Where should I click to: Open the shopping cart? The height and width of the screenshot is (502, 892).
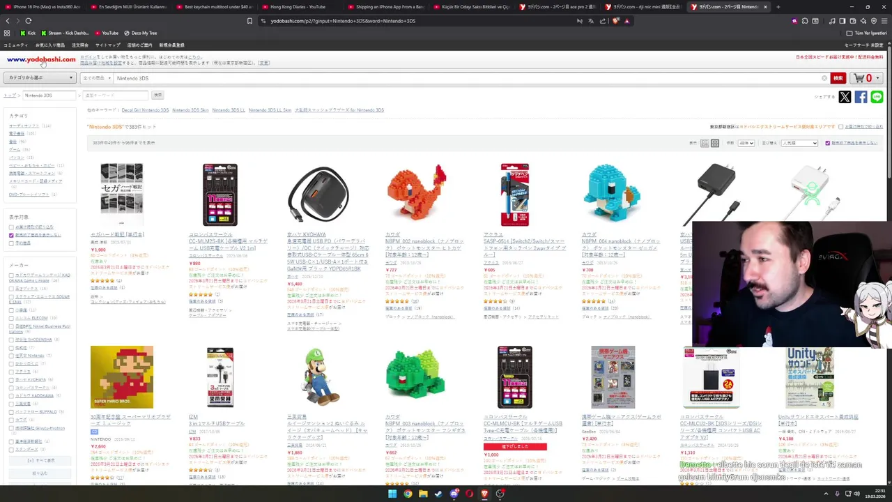pyautogui.click(x=863, y=78)
